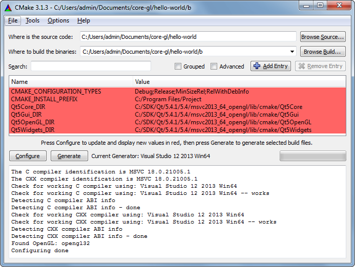Click the log line 'Found OpenGL: opengl32'

tap(51, 243)
